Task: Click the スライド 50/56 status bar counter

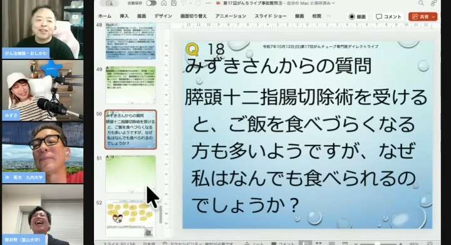Action: click(119, 243)
